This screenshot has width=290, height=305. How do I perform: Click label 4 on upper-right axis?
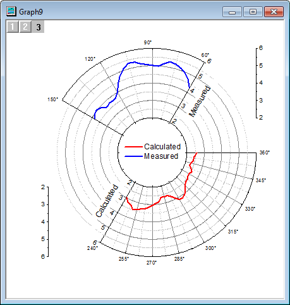[261, 83]
